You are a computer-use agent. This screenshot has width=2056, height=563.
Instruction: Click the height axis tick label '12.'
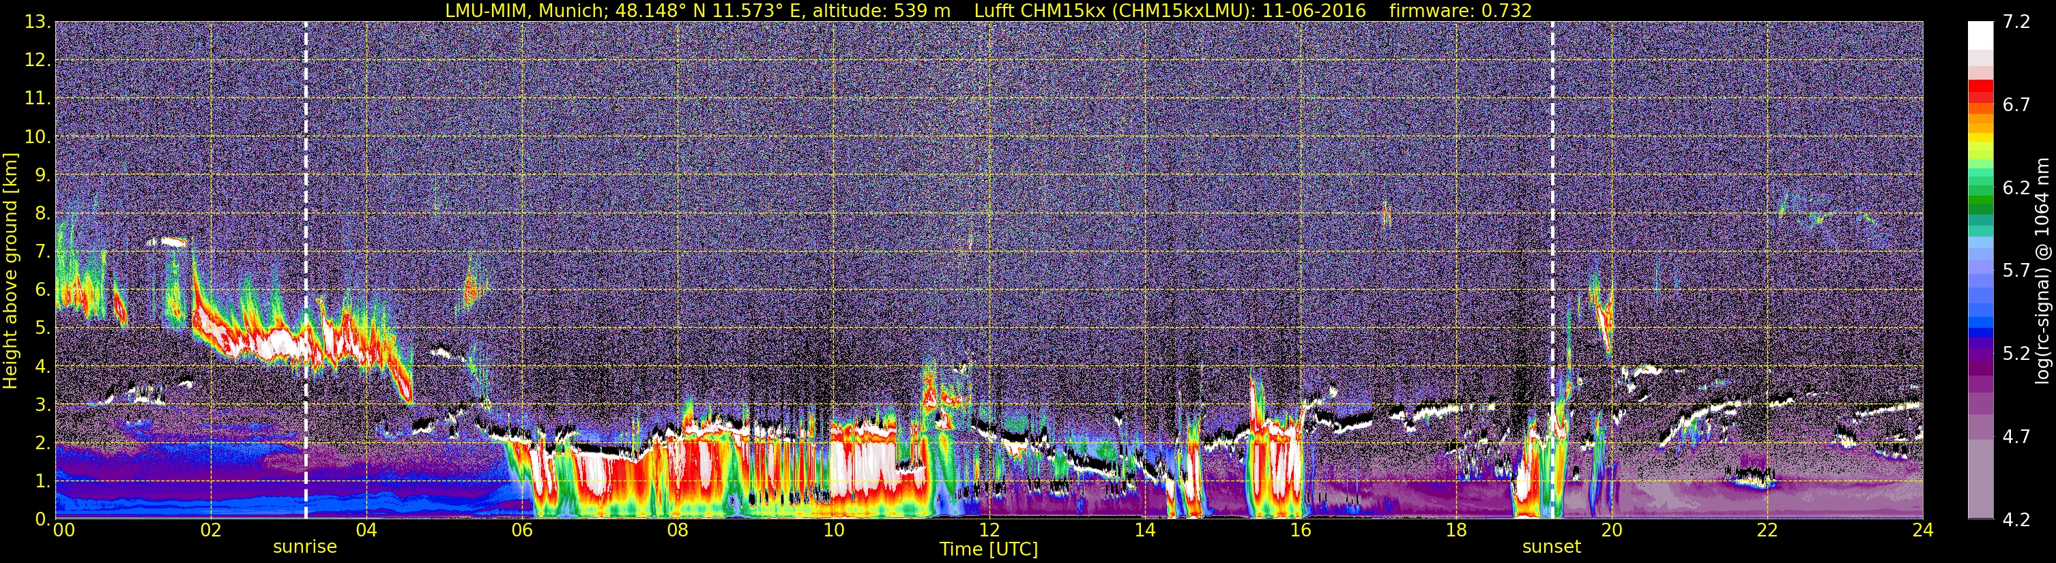click(37, 60)
